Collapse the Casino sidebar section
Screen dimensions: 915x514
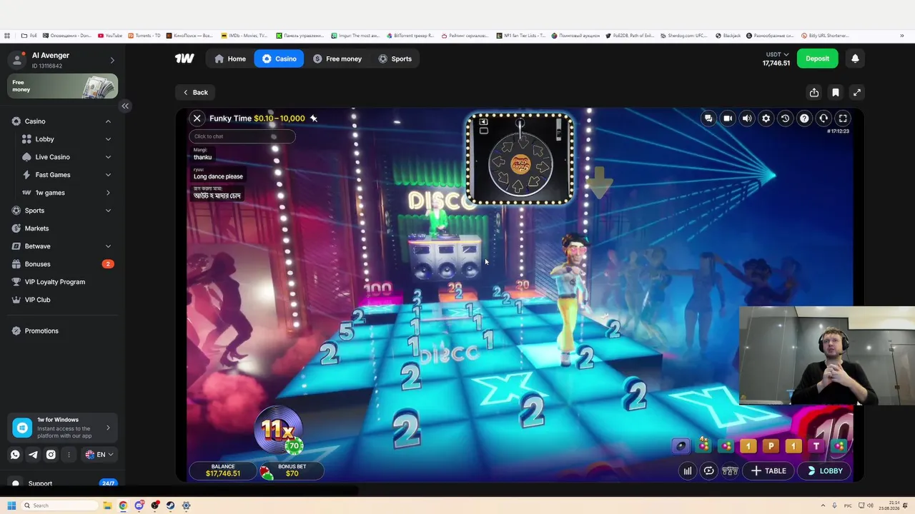pyautogui.click(x=108, y=121)
